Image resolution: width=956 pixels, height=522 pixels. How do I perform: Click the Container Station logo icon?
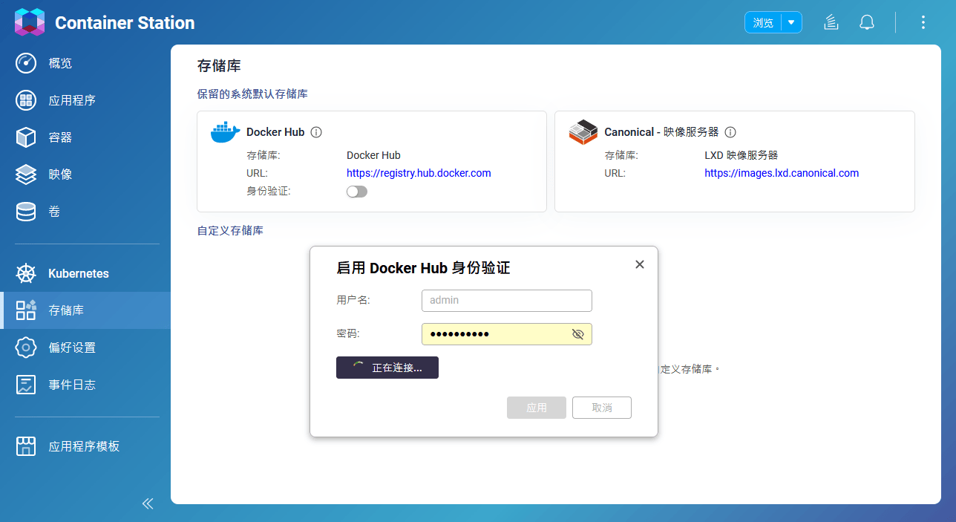tap(30, 22)
